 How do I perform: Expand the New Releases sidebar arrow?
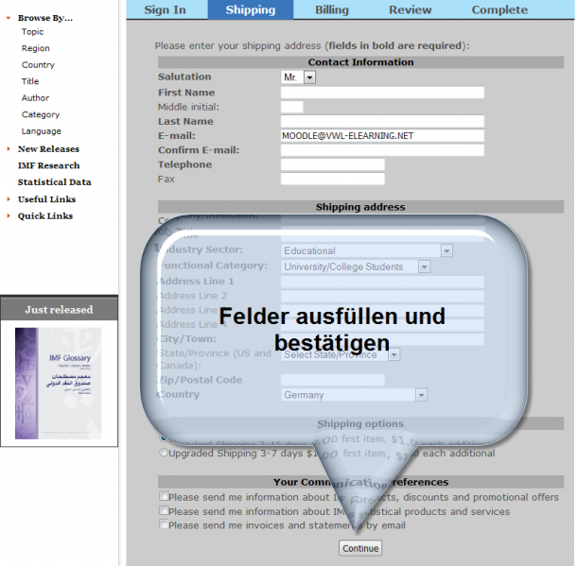coord(9,149)
